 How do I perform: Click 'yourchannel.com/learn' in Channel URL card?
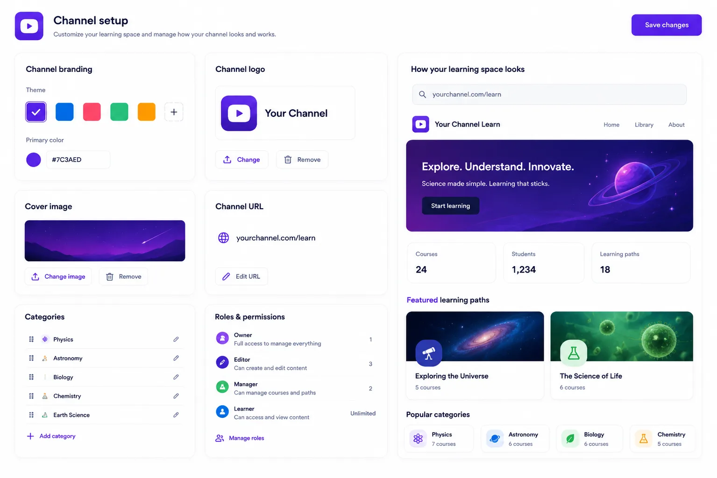(x=276, y=238)
